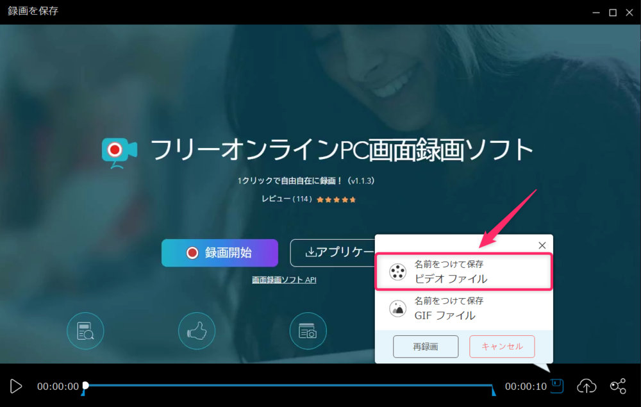This screenshot has height=407, width=641.
Task: Click the blue timeline progress bar
Action: click(x=289, y=385)
